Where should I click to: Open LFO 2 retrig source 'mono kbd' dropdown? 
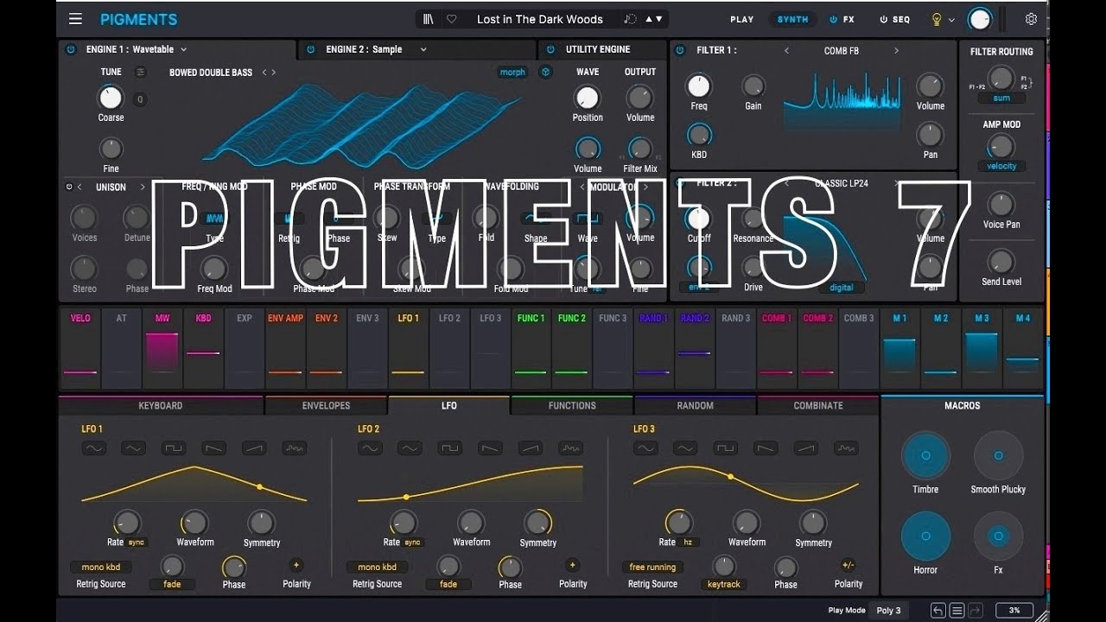point(378,568)
